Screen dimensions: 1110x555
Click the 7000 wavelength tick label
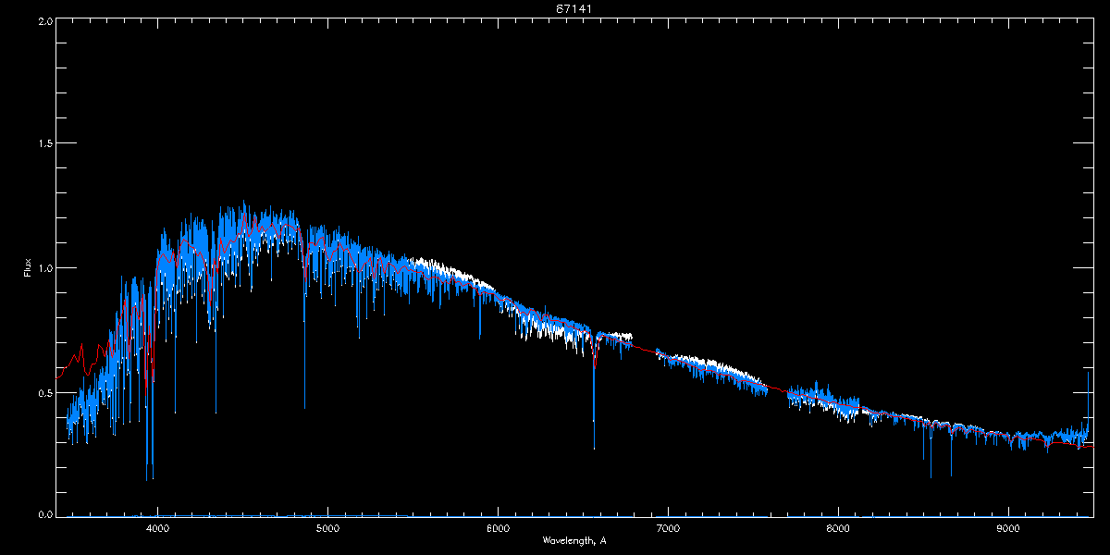(668, 529)
